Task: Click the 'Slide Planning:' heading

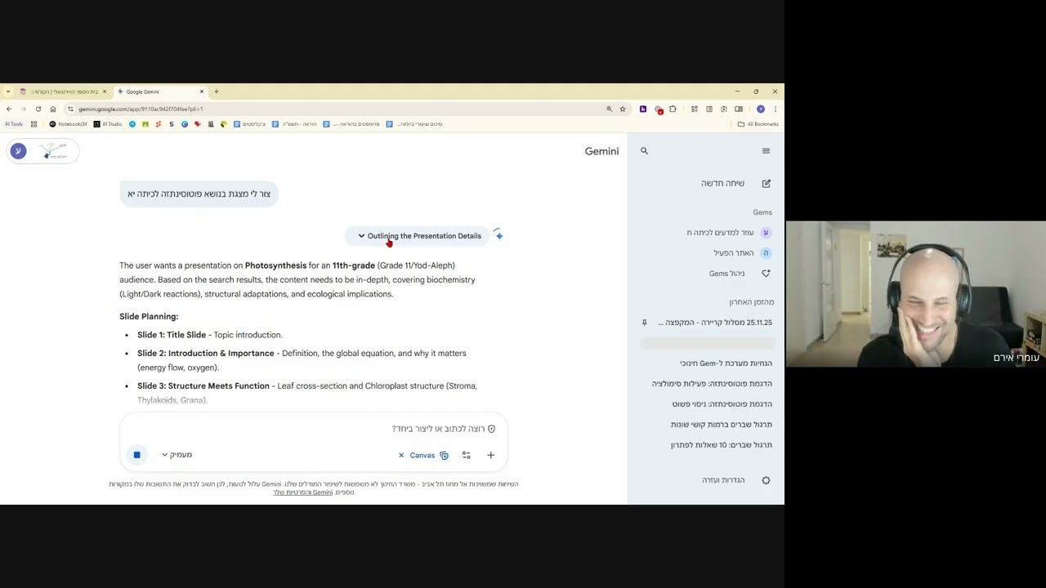Action: tap(149, 317)
